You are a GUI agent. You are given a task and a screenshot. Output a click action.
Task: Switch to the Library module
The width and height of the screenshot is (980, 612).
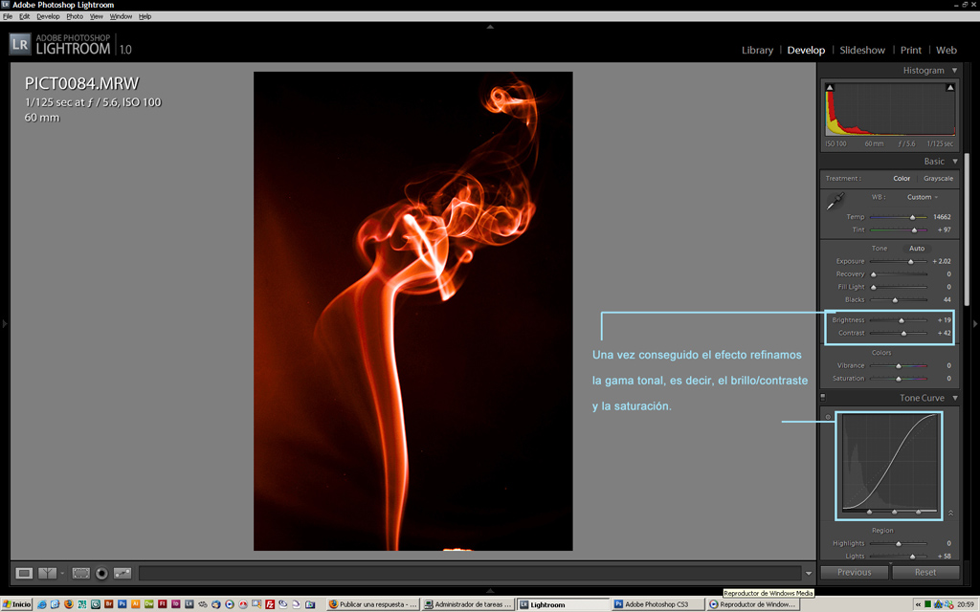pos(758,50)
